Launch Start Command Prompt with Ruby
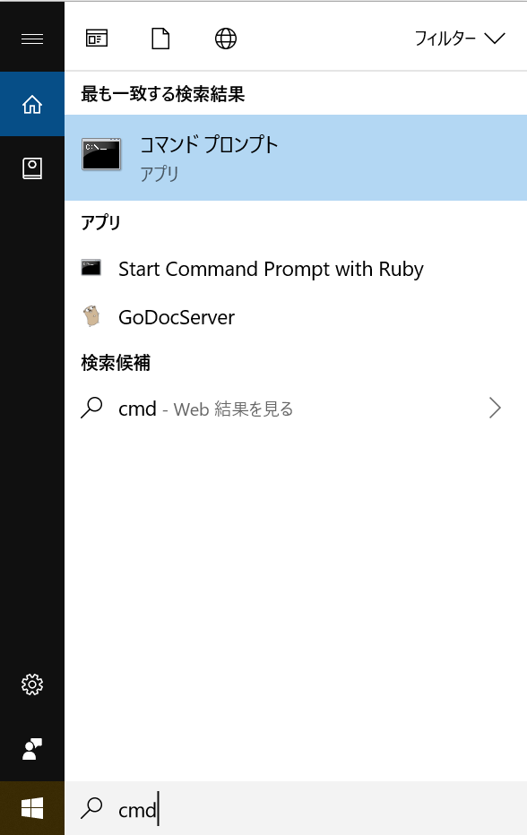This screenshot has width=527, height=835. [270, 269]
